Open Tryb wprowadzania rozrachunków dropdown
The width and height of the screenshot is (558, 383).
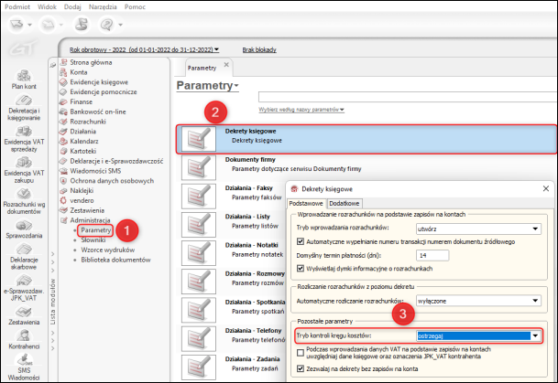478,229
